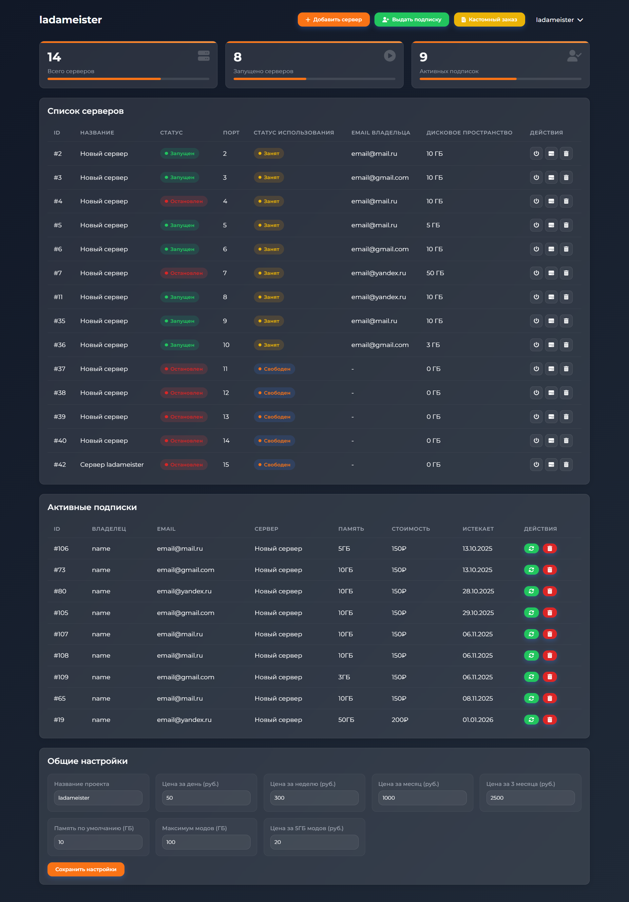Click the Добавить сервер button
Screen dimensions: 629x902
pyautogui.click(x=333, y=20)
